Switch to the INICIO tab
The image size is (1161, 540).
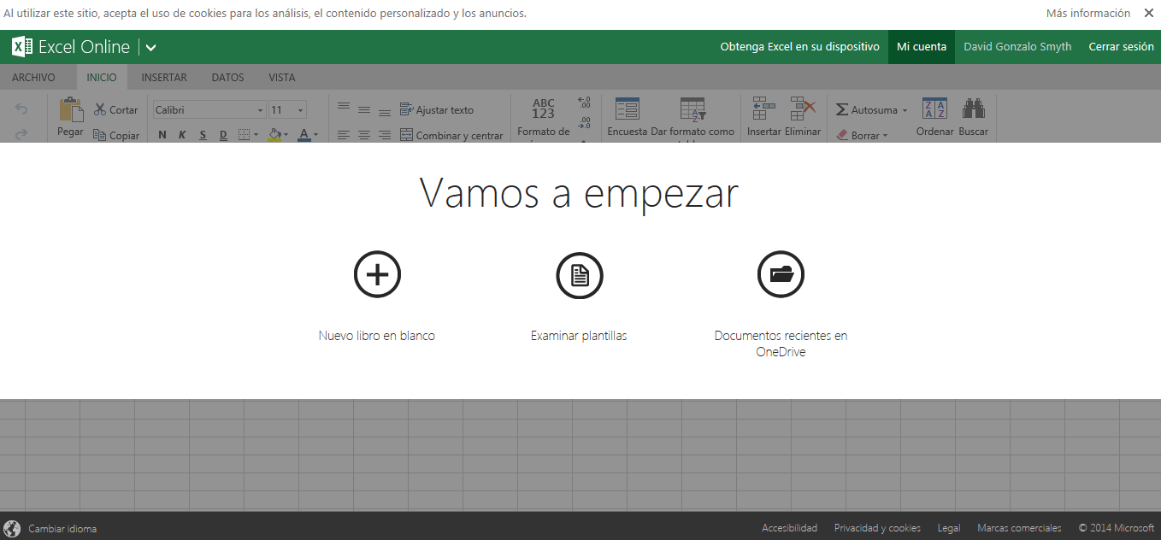point(102,77)
